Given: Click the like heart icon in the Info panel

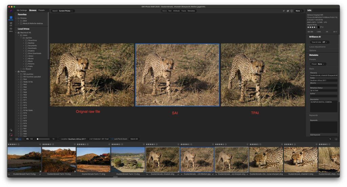Looking at the screenshot, I should tap(321, 27).
